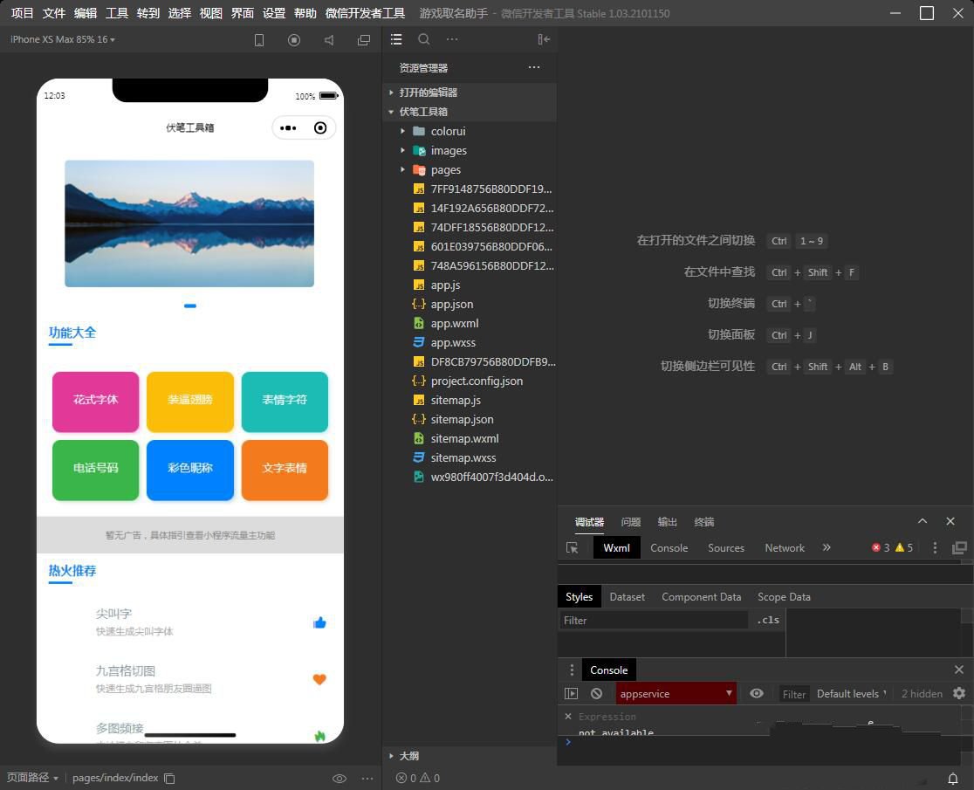Open the 项目 menu
Screen dimensions: 974x790
pos(23,13)
